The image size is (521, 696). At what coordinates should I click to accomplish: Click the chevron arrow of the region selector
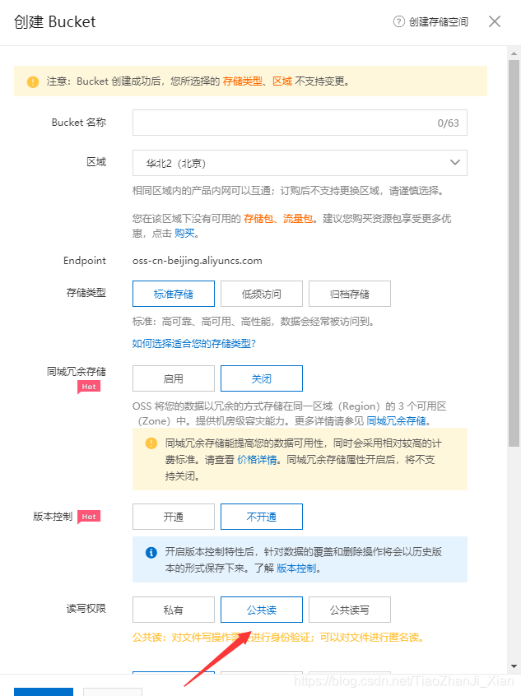(x=455, y=162)
